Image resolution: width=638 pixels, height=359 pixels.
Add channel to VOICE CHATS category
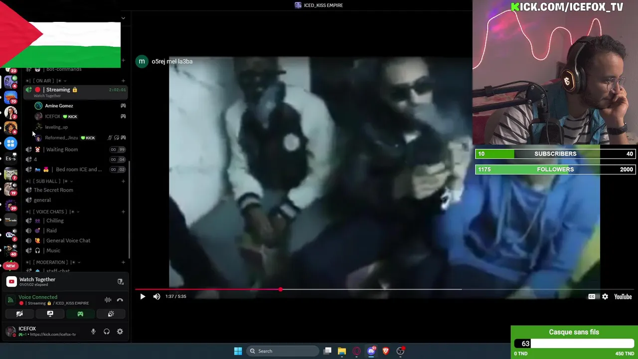[123, 211]
